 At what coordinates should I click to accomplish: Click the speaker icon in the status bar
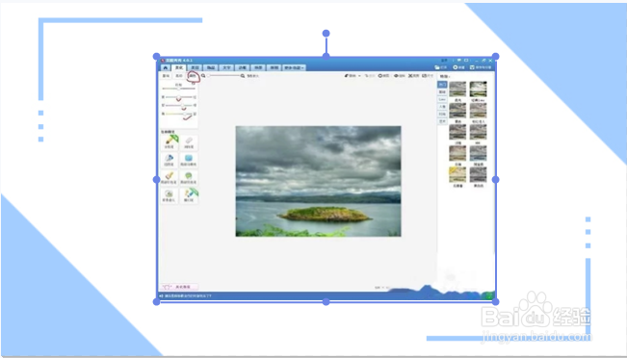coord(162,296)
